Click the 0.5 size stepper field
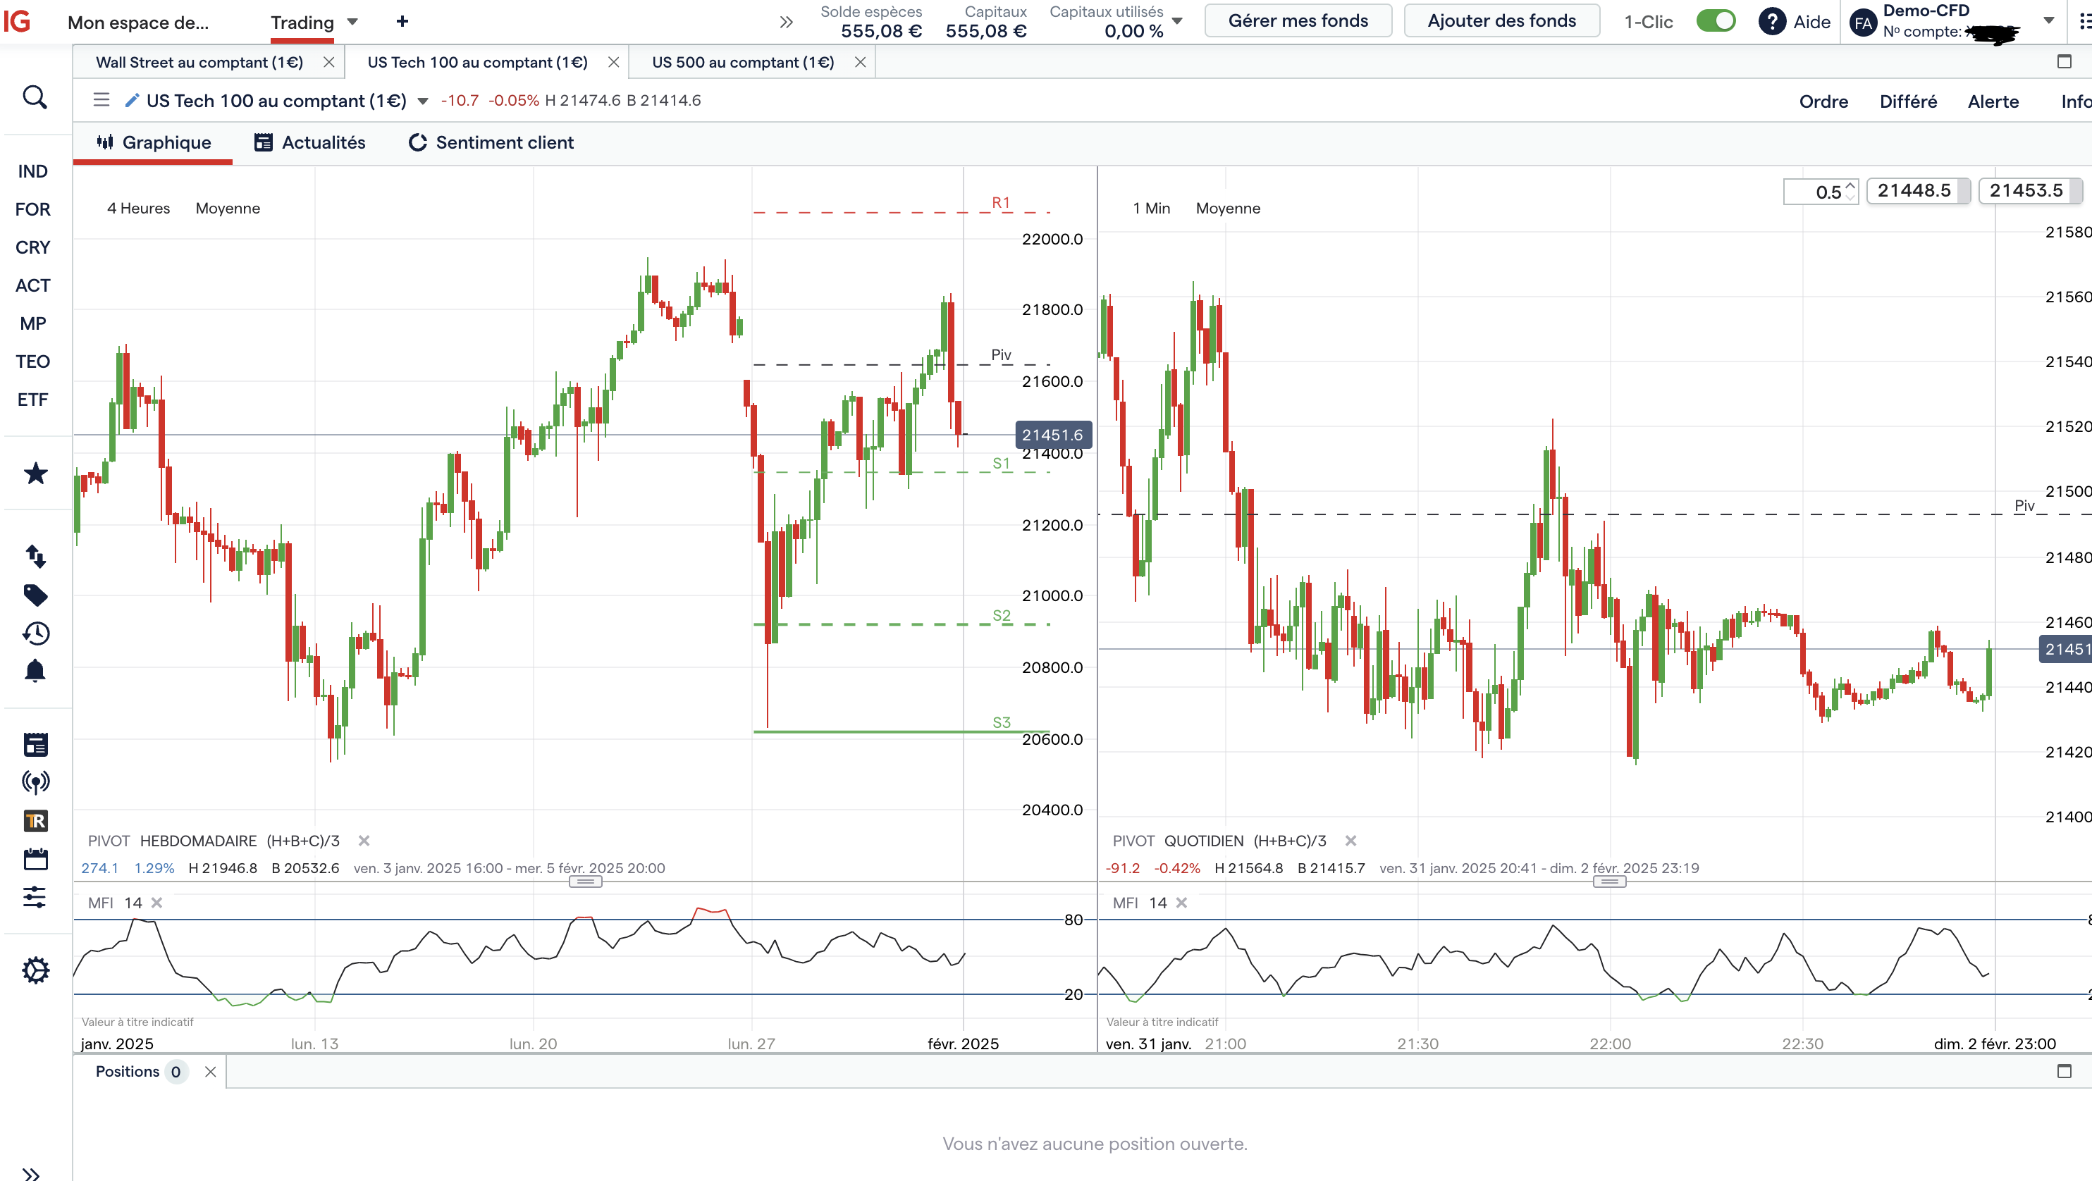The image size is (2092, 1181). tap(1819, 192)
